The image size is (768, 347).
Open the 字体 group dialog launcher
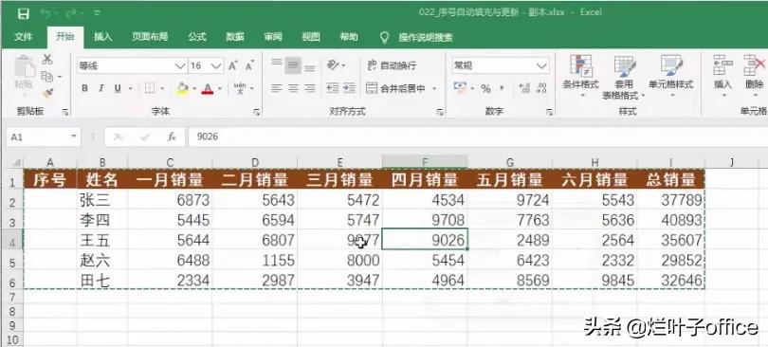tap(257, 113)
